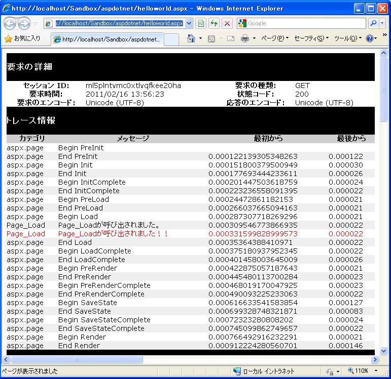Expand the address bar history dropdown
This screenshot has height=379, width=391.
point(189,23)
